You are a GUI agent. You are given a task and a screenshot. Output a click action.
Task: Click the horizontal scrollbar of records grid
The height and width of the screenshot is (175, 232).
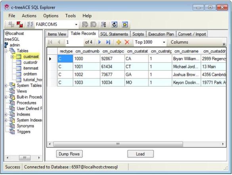[x=118, y=144]
